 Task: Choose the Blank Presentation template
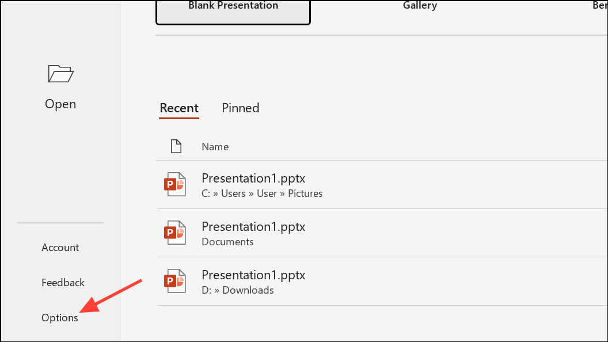click(x=233, y=10)
